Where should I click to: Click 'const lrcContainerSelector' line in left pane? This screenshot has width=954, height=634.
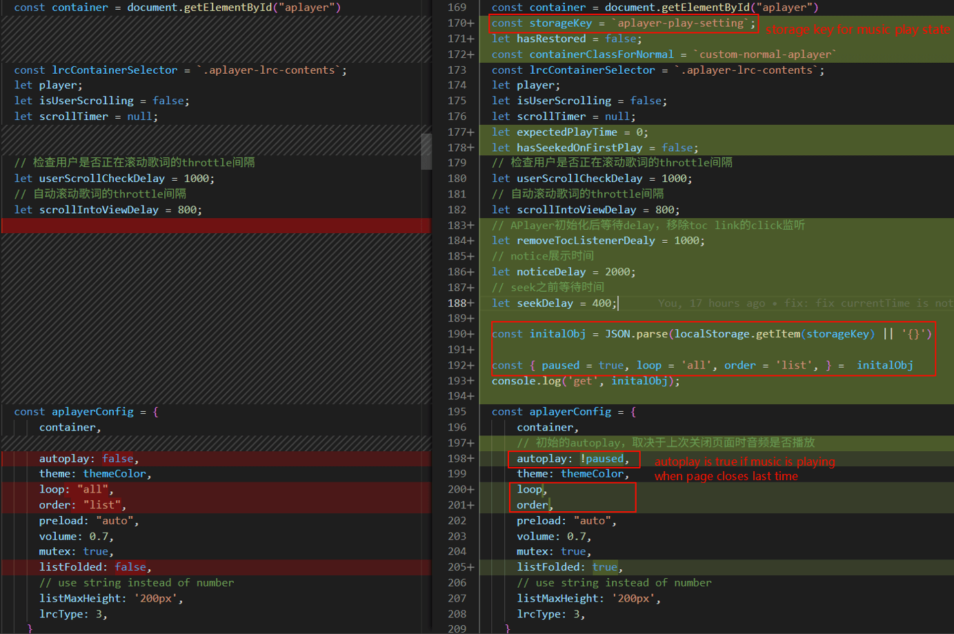coord(181,70)
